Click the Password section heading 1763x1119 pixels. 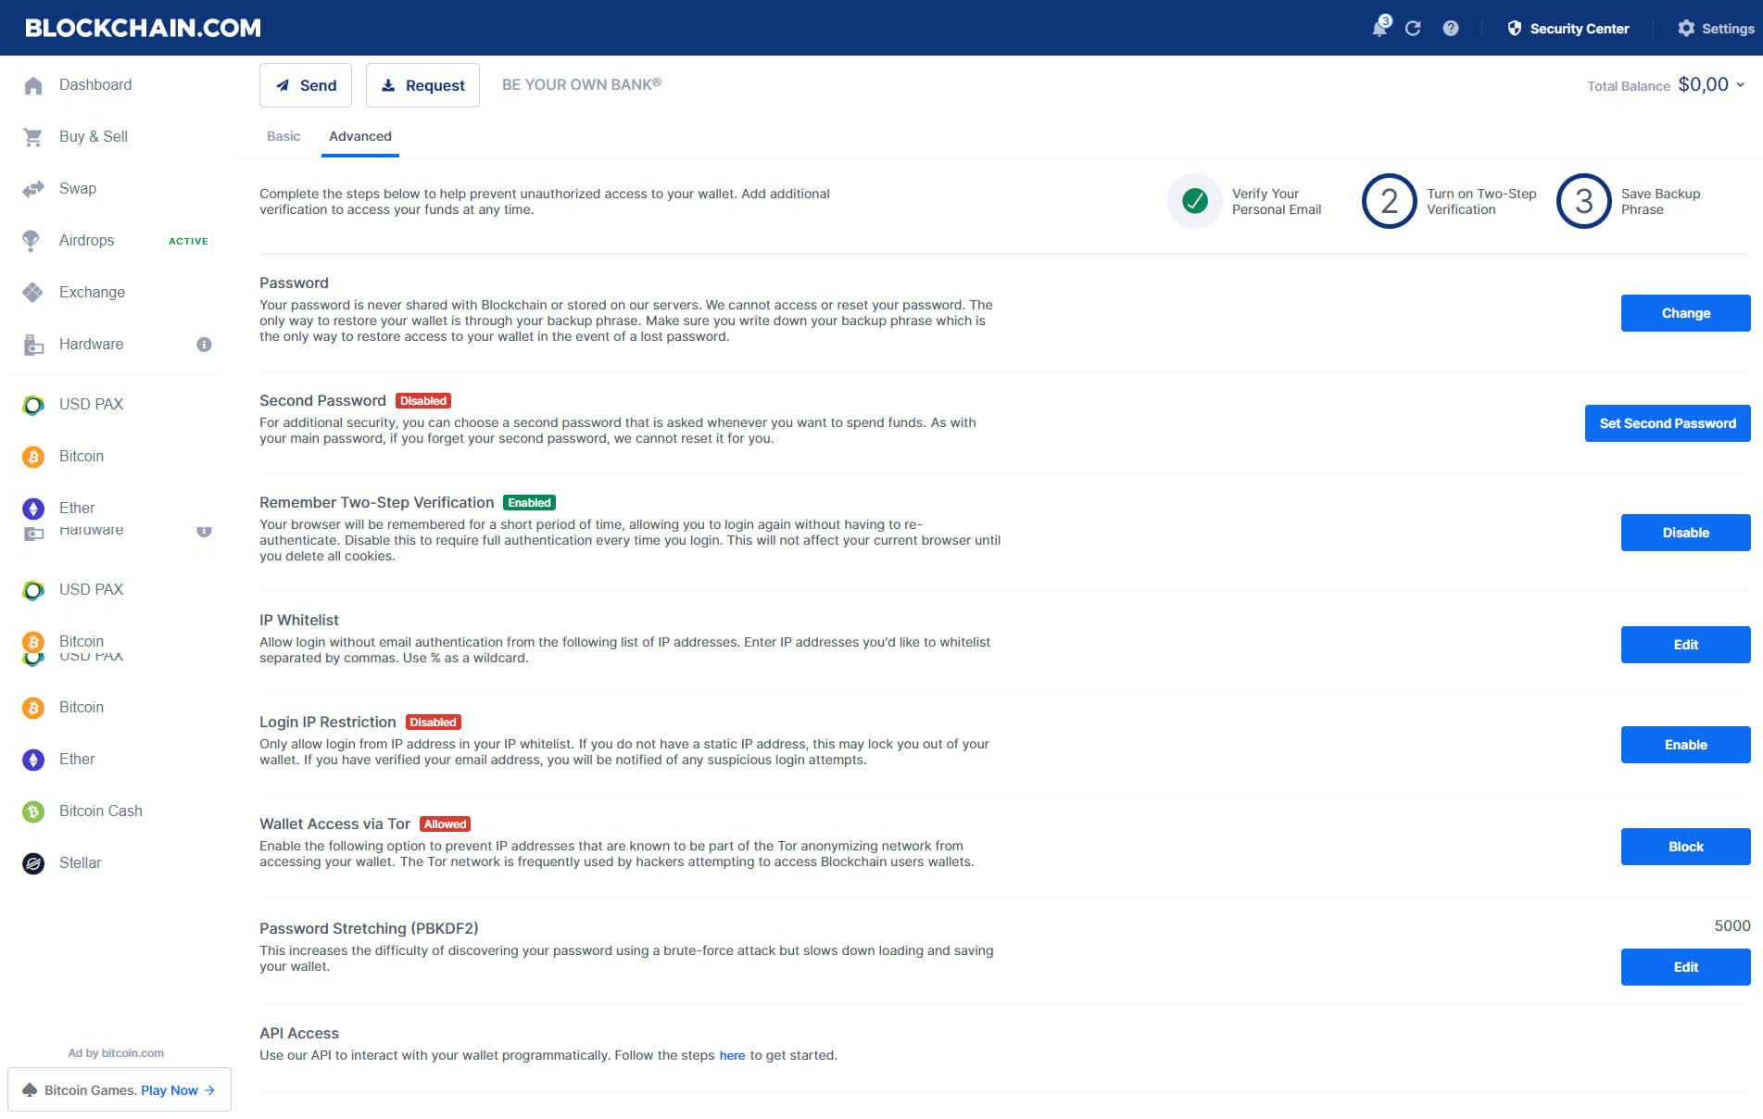[294, 283]
